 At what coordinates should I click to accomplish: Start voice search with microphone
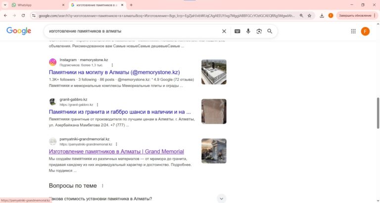tap(248, 31)
